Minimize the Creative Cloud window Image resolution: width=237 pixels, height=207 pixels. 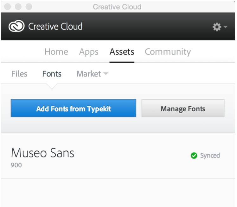[18, 7]
